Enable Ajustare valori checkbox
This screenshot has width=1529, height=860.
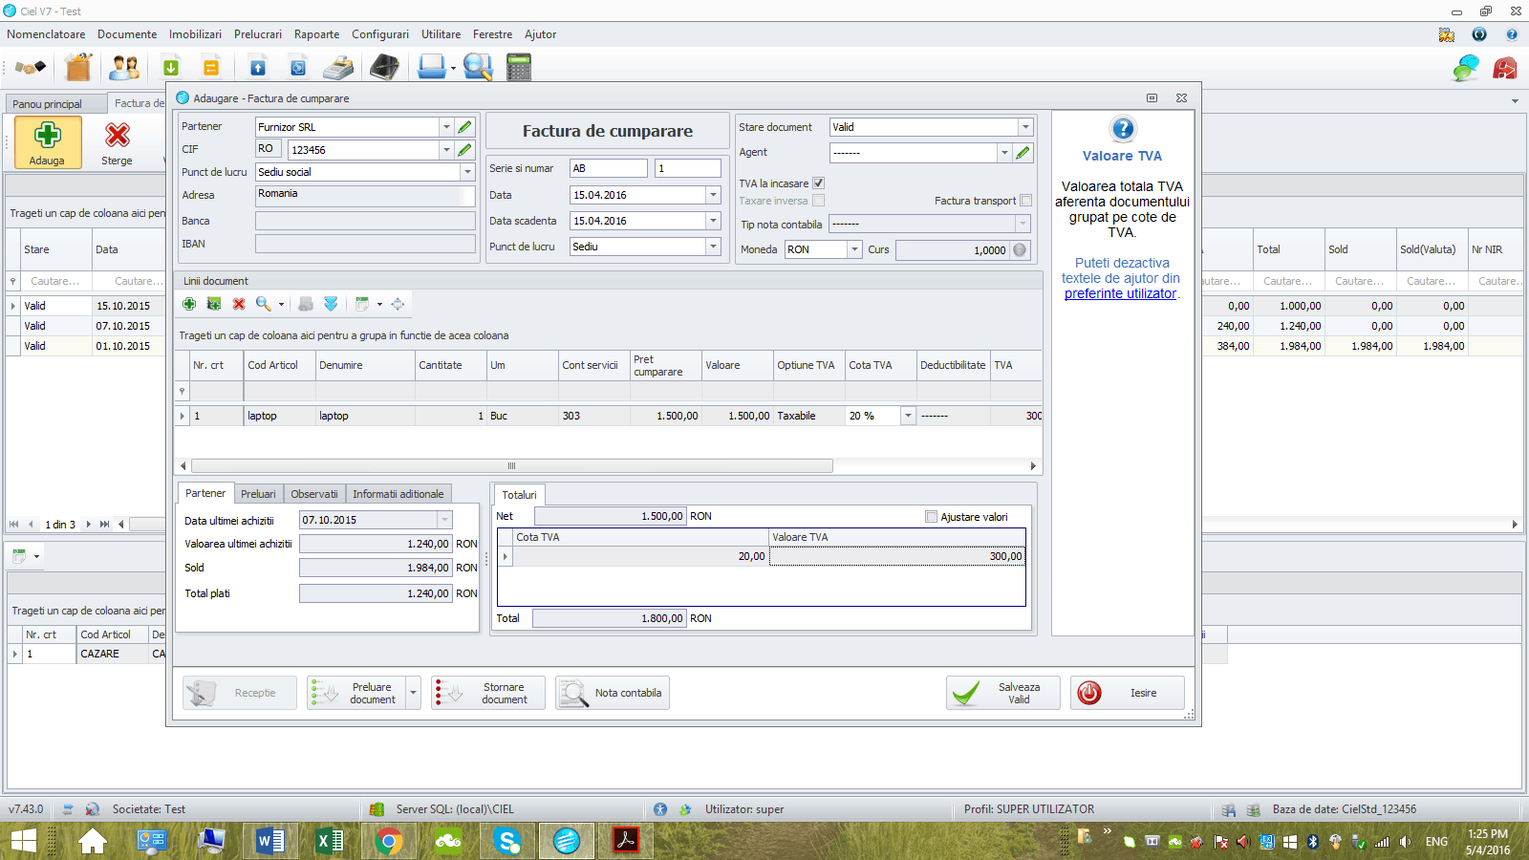(x=931, y=517)
